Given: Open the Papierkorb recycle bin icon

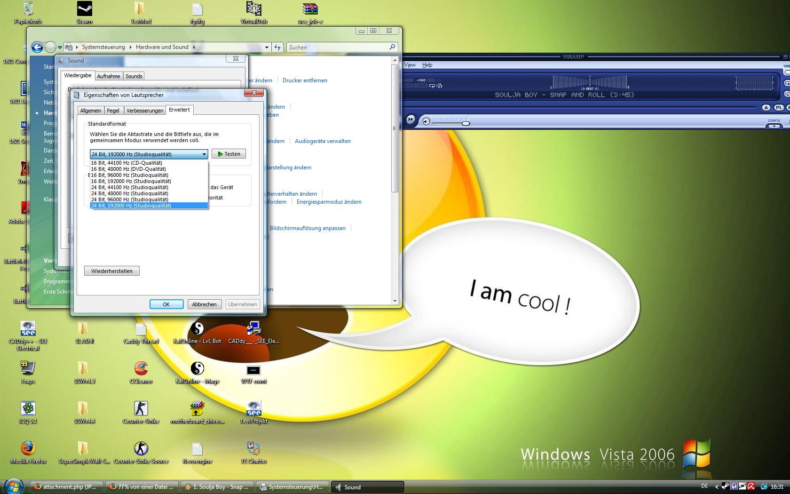Looking at the screenshot, I should (28, 13).
